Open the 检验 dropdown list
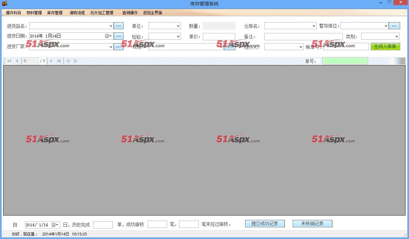Viewport: 409px width, 239px height. 178,37
